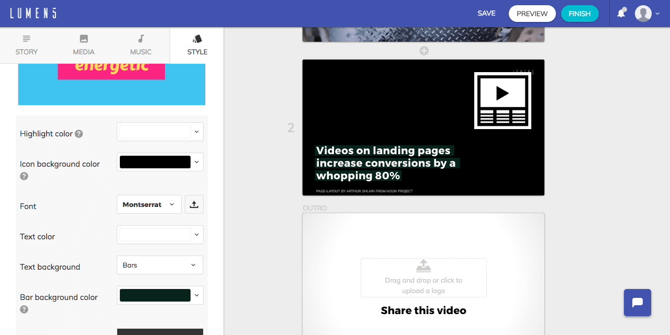Viewport: 670px width, 335px height.
Task: Switch to the Music tab
Action: click(141, 45)
